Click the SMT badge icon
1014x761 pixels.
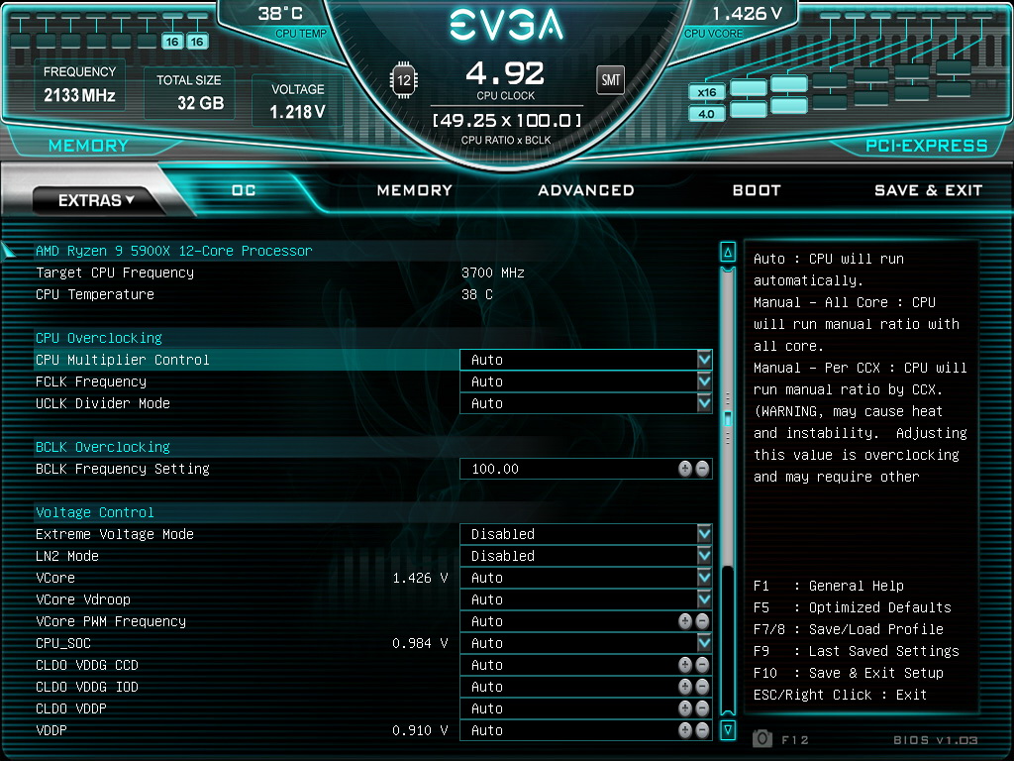tap(610, 80)
